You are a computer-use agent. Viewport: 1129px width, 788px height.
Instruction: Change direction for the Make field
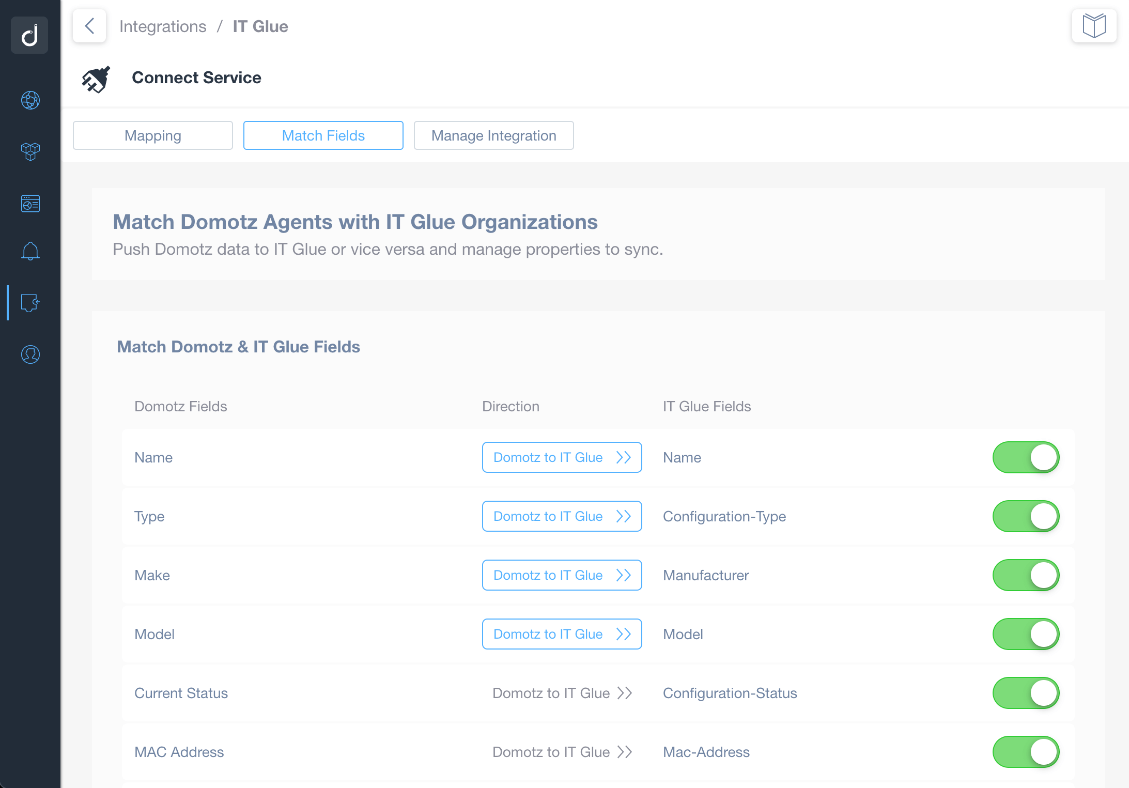(562, 575)
